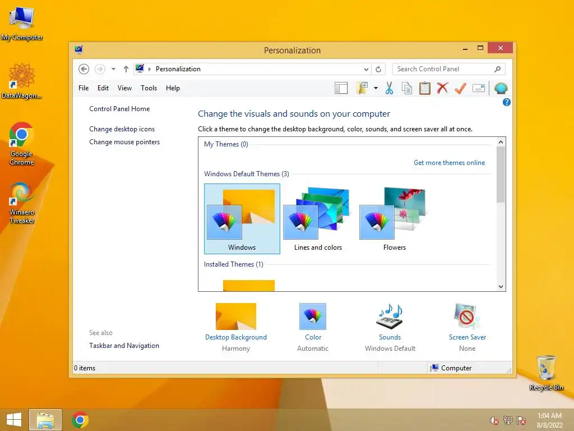Click the Cut scissors toolbar icon
The image size is (574, 431).
click(x=389, y=88)
